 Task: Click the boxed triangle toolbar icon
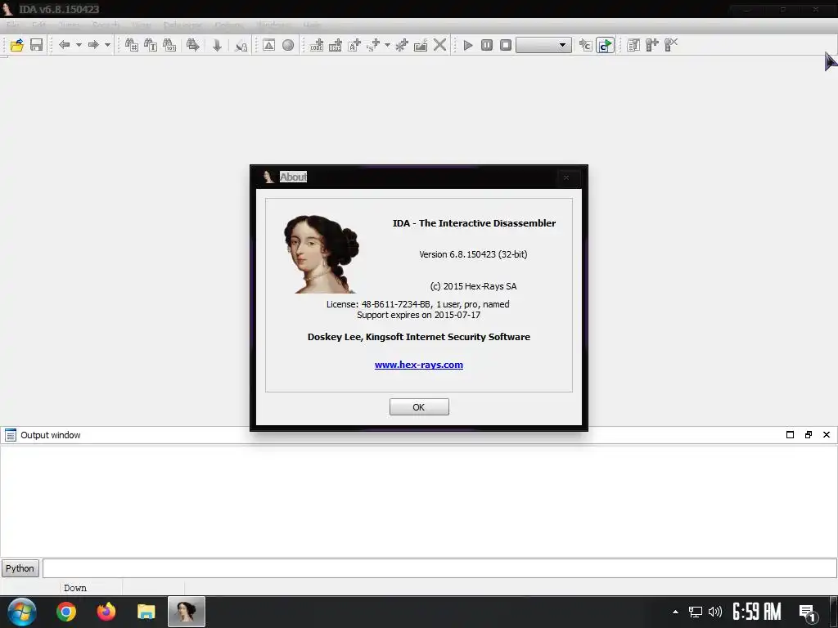[268, 45]
